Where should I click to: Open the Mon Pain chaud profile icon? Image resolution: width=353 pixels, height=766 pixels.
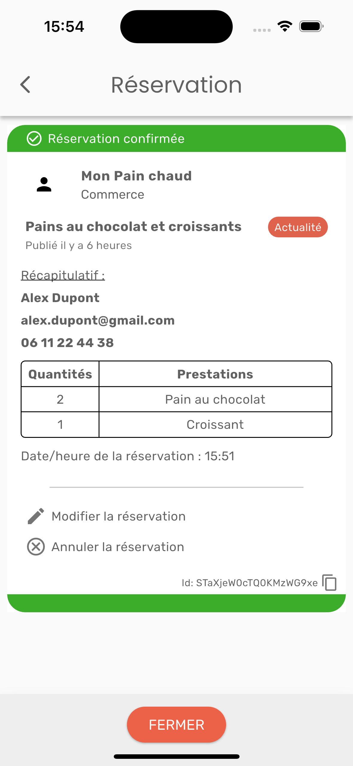coord(44,184)
